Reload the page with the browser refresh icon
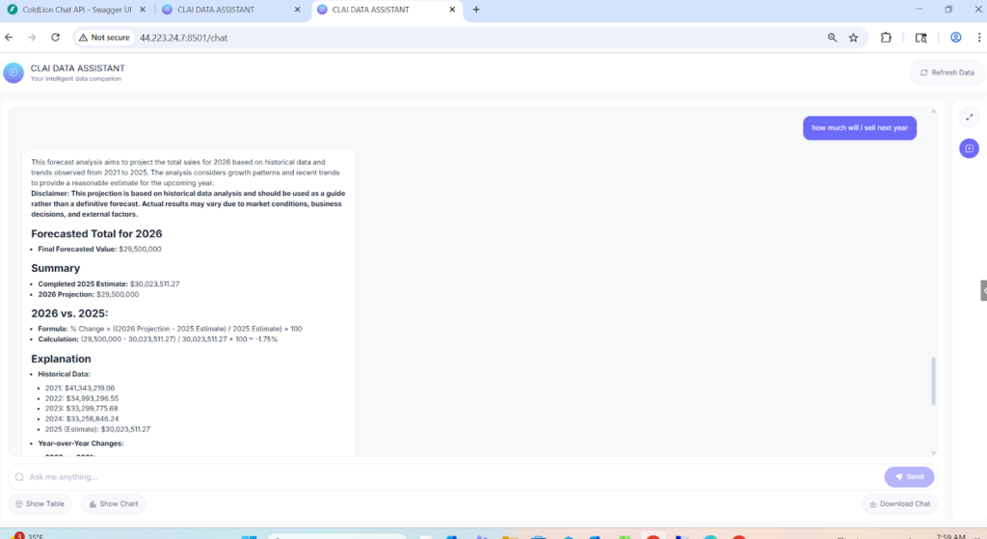 coord(55,38)
